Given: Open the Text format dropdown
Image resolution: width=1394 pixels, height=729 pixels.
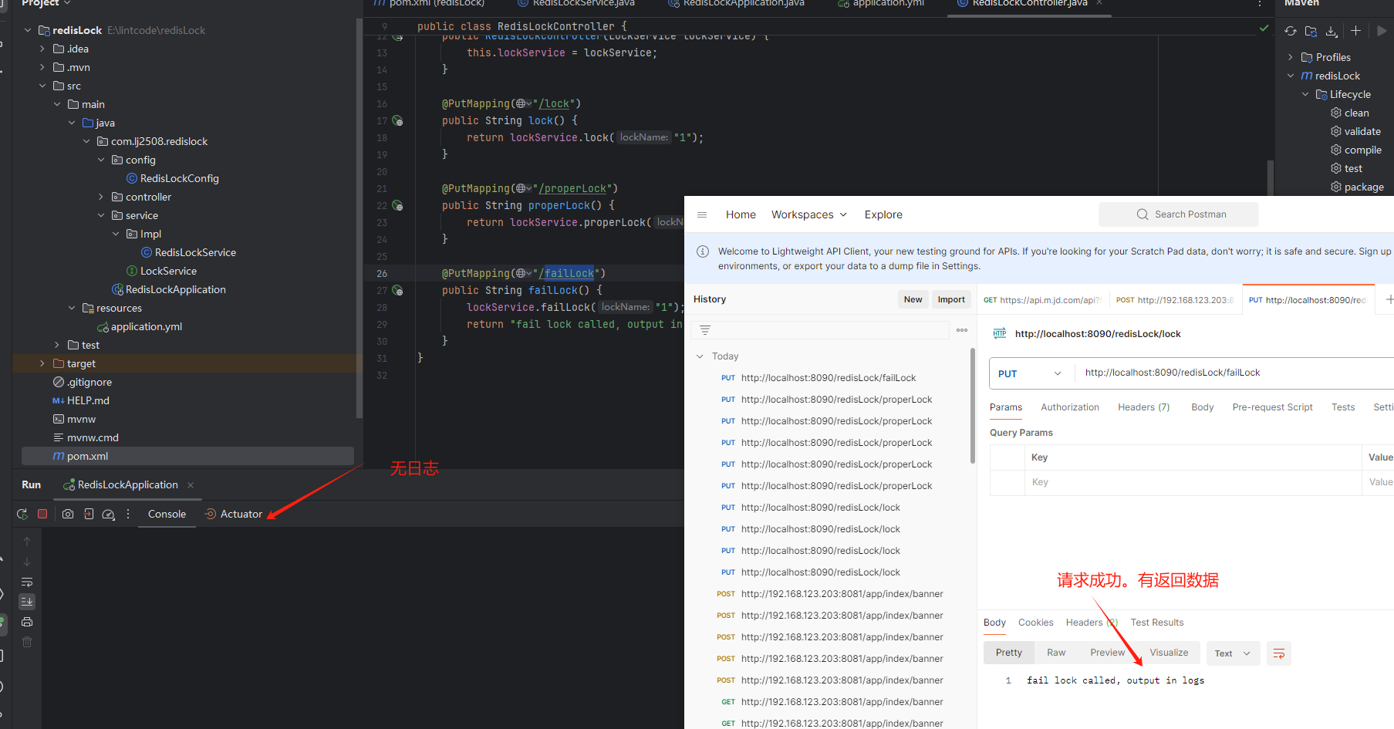Looking at the screenshot, I should 1232,653.
